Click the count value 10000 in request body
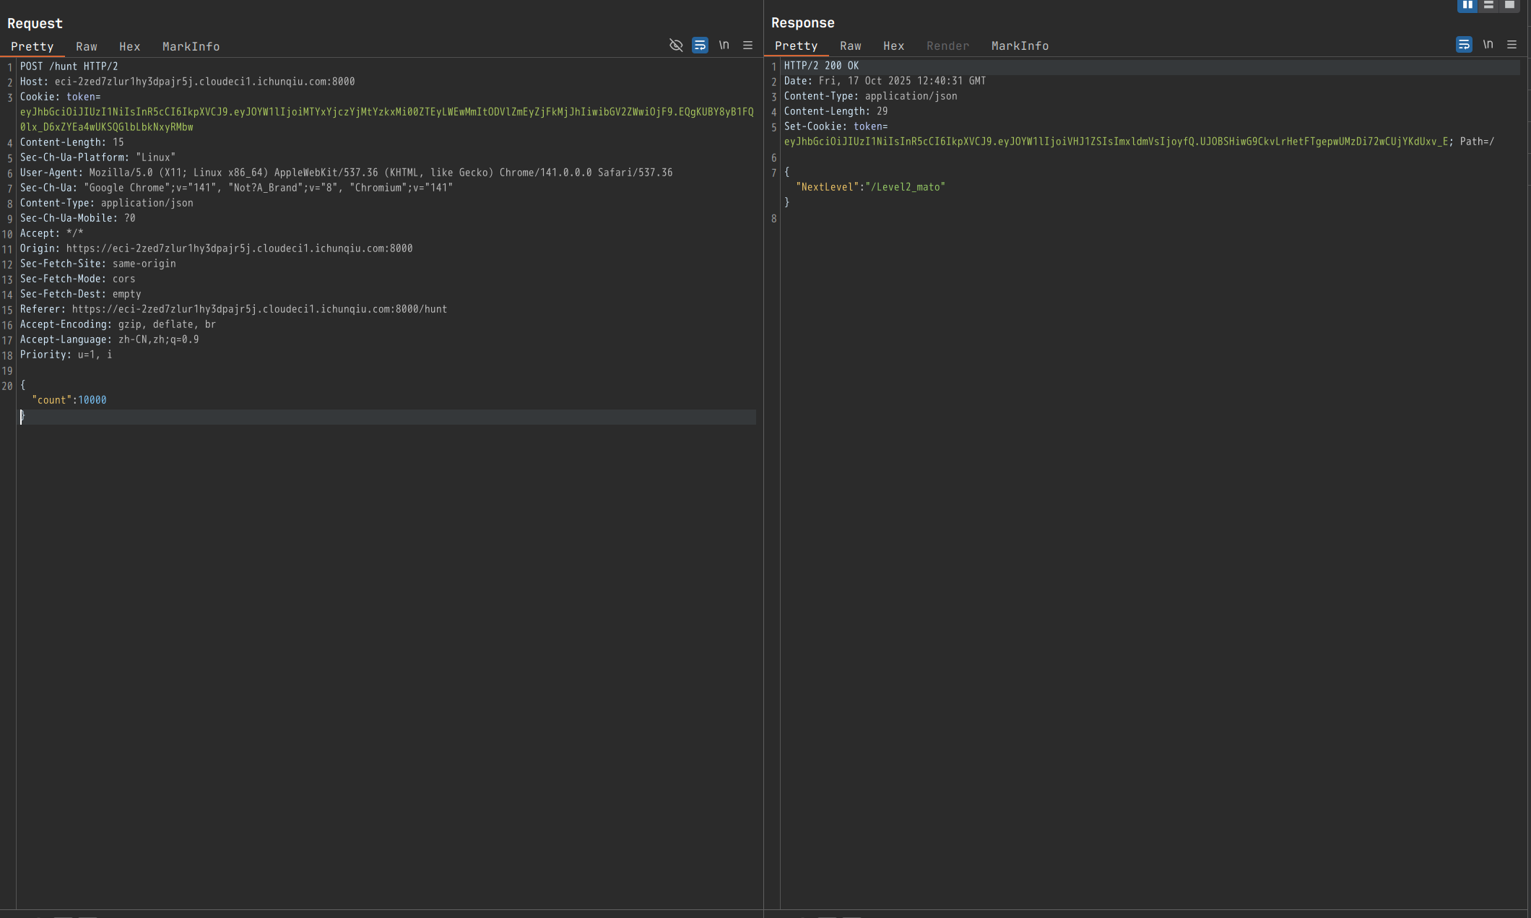The height and width of the screenshot is (918, 1531). 92,400
